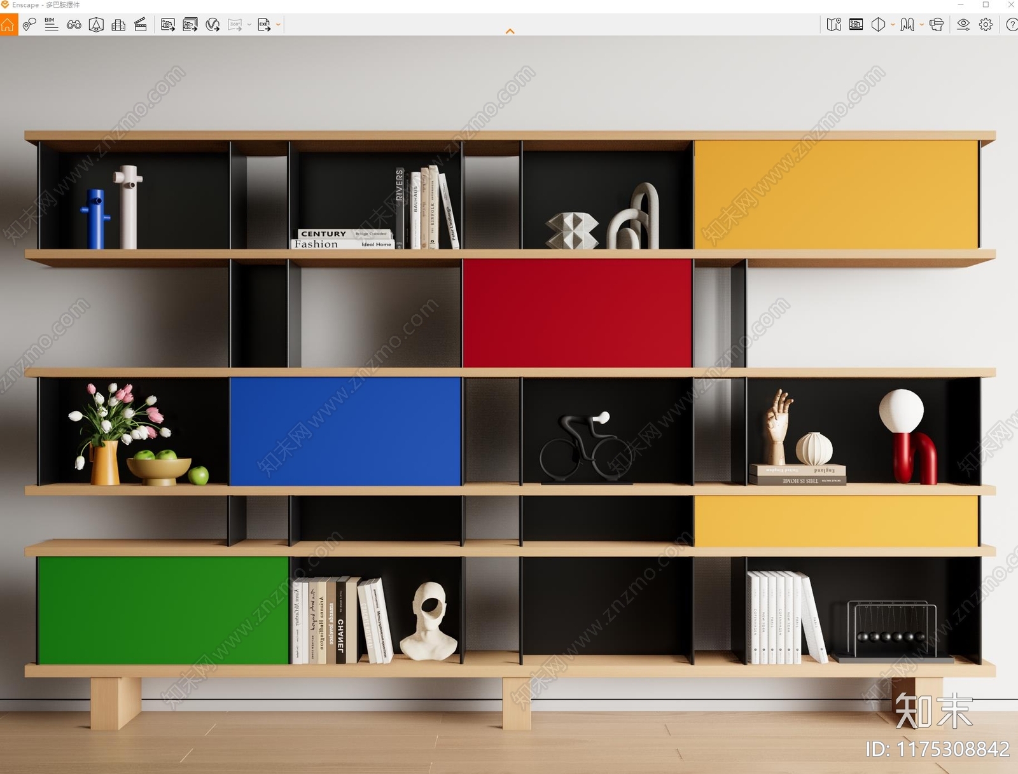Open the navigation mode dropdown arrow

(922, 25)
